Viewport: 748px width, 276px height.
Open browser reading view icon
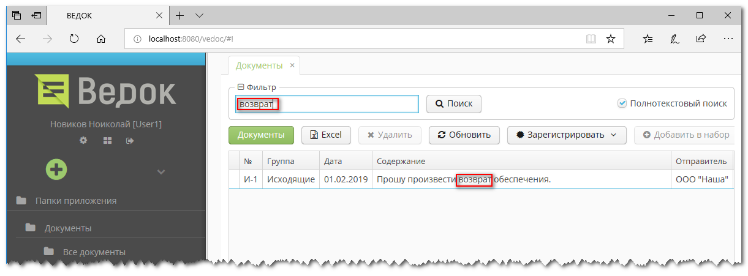591,39
